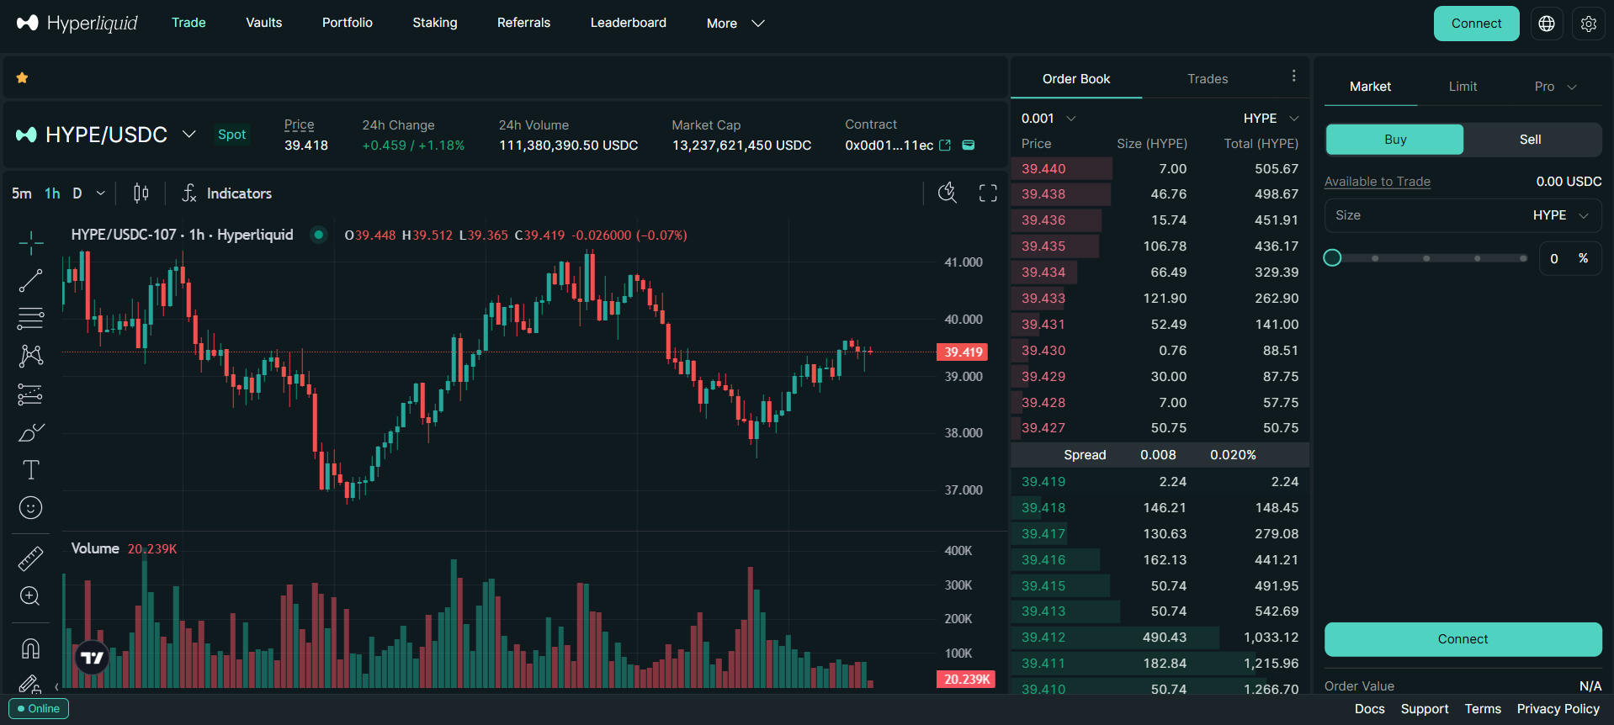
Task: Open the 0.001 price grouping dropdown
Action: 1048,119
